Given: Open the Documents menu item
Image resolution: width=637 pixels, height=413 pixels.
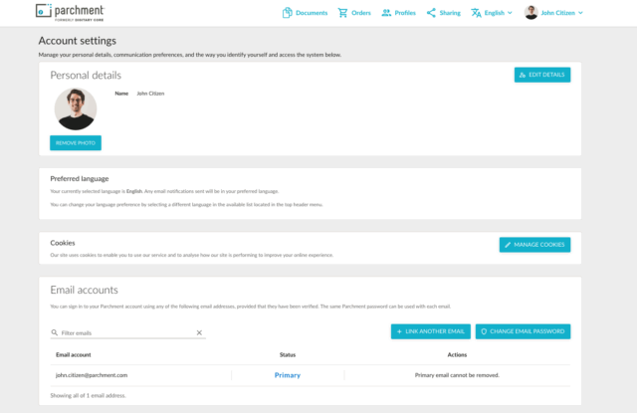Looking at the screenshot, I should (x=312, y=13).
